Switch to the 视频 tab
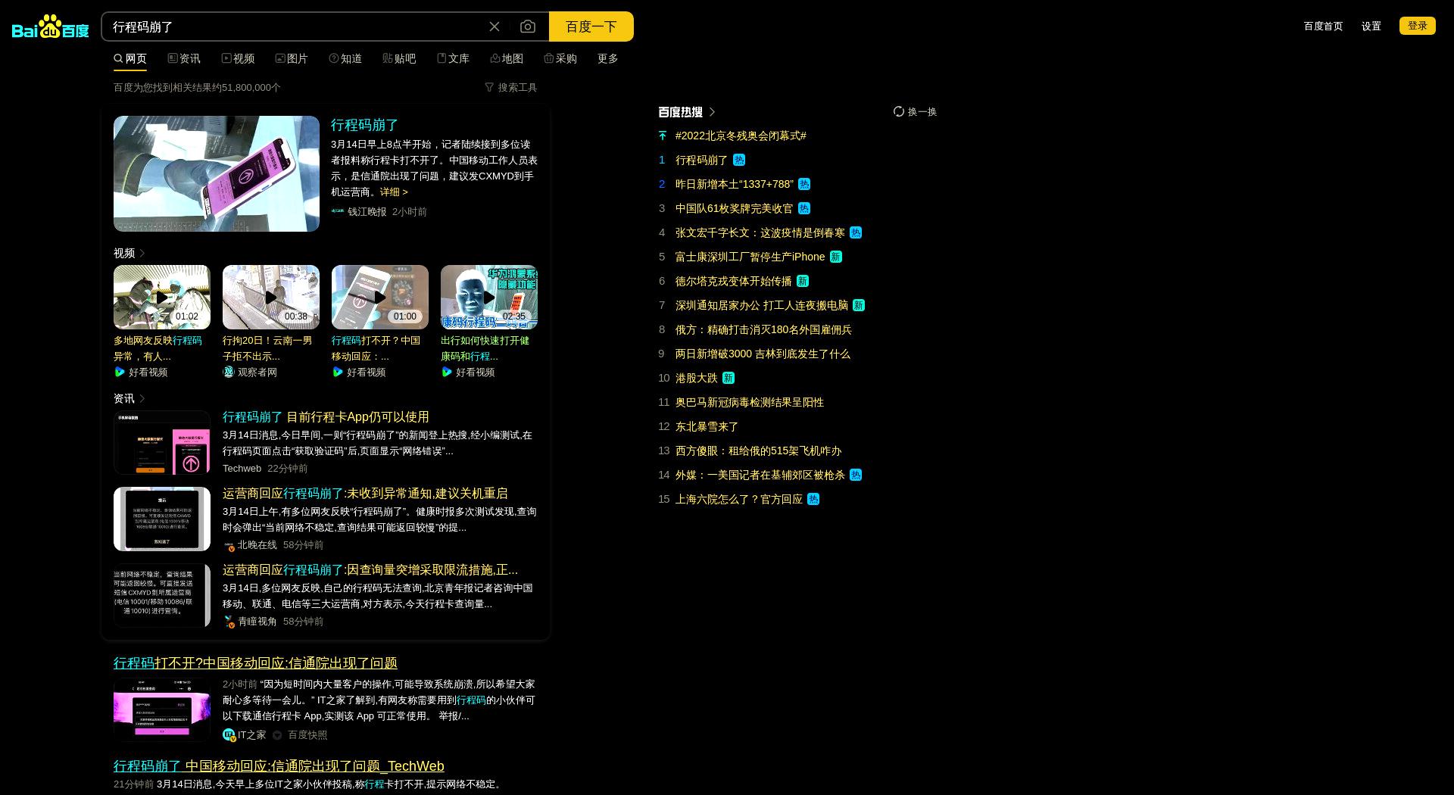The height and width of the screenshot is (795, 1454). point(238,58)
